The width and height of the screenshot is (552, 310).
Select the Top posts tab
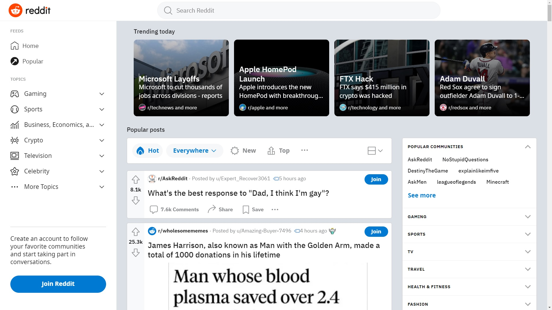[x=279, y=150]
